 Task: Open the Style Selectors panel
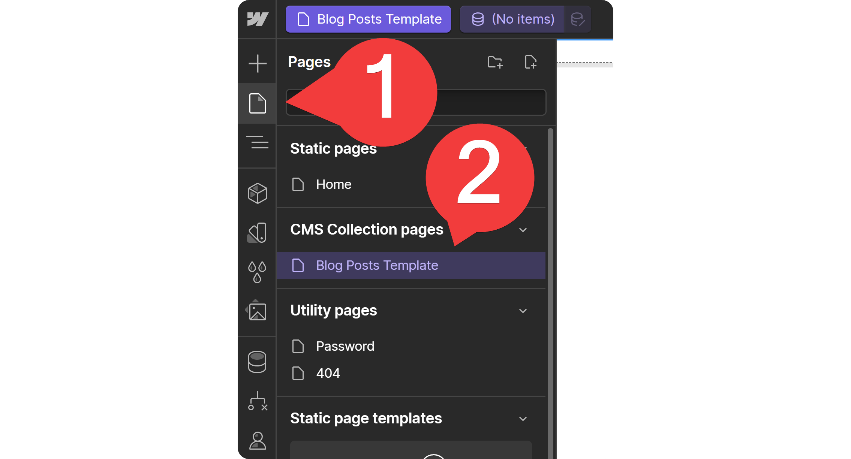[x=257, y=232]
